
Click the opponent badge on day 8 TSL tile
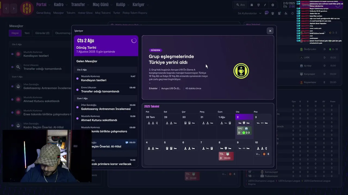(228, 154)
